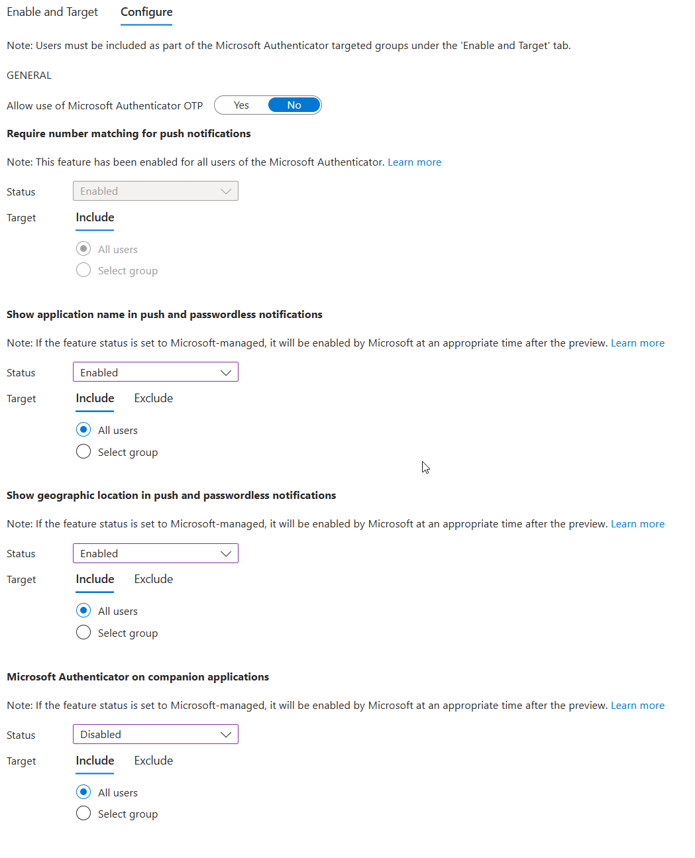Screen dimensions: 695x858
Task: Open the Exclude tab under companion applications
Action: pos(153,761)
